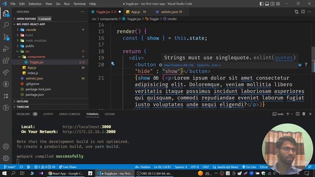Open the Explorer view in activity bar

6,14
